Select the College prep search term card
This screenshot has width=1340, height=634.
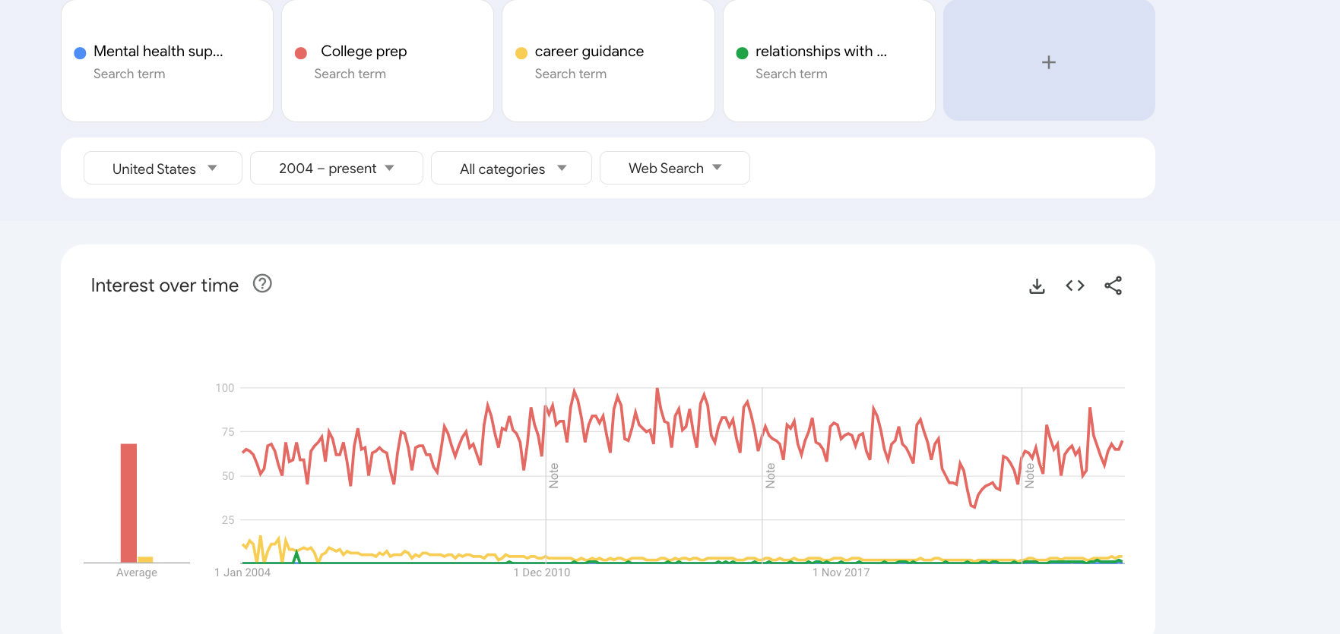click(363, 52)
